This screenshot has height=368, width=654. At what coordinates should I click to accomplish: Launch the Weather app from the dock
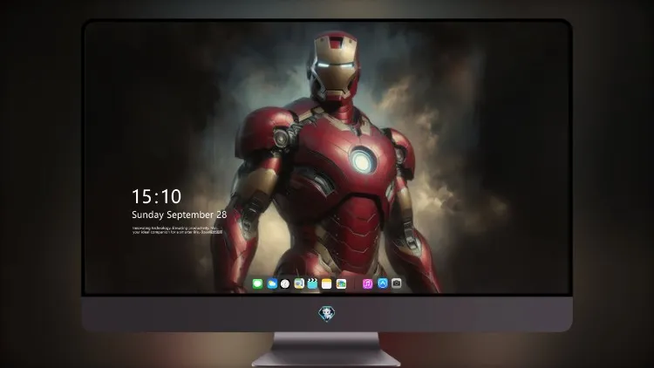click(271, 283)
